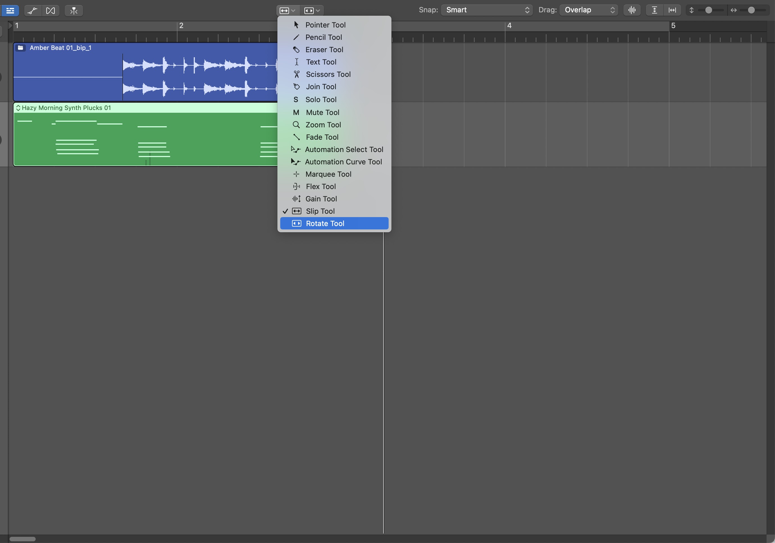The height and width of the screenshot is (543, 775).
Task: Toggle horizontal auto zoom button
Action: click(673, 10)
